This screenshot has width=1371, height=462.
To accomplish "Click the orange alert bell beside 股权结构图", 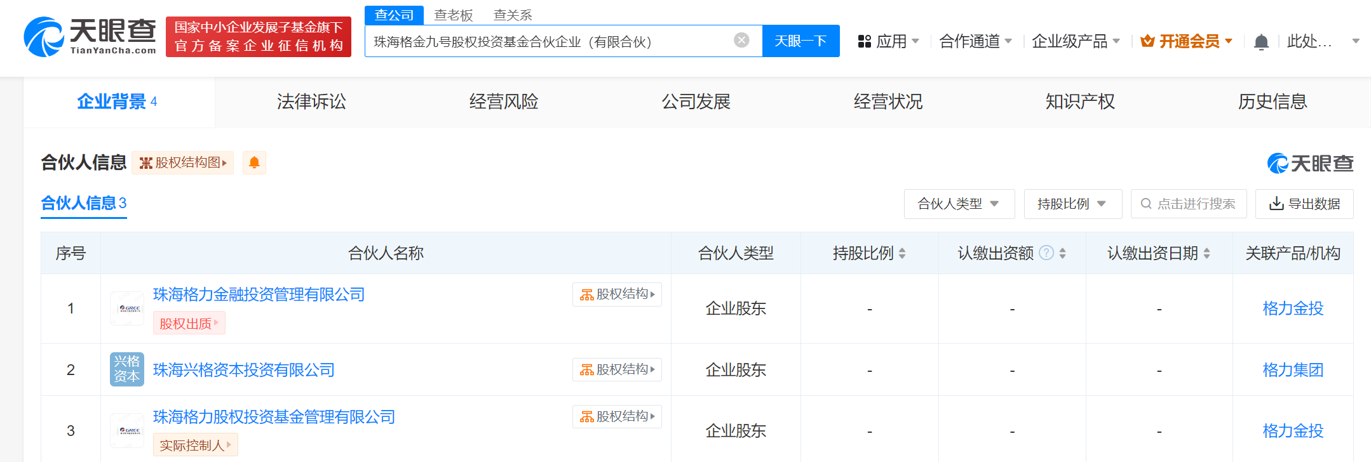I will [254, 162].
